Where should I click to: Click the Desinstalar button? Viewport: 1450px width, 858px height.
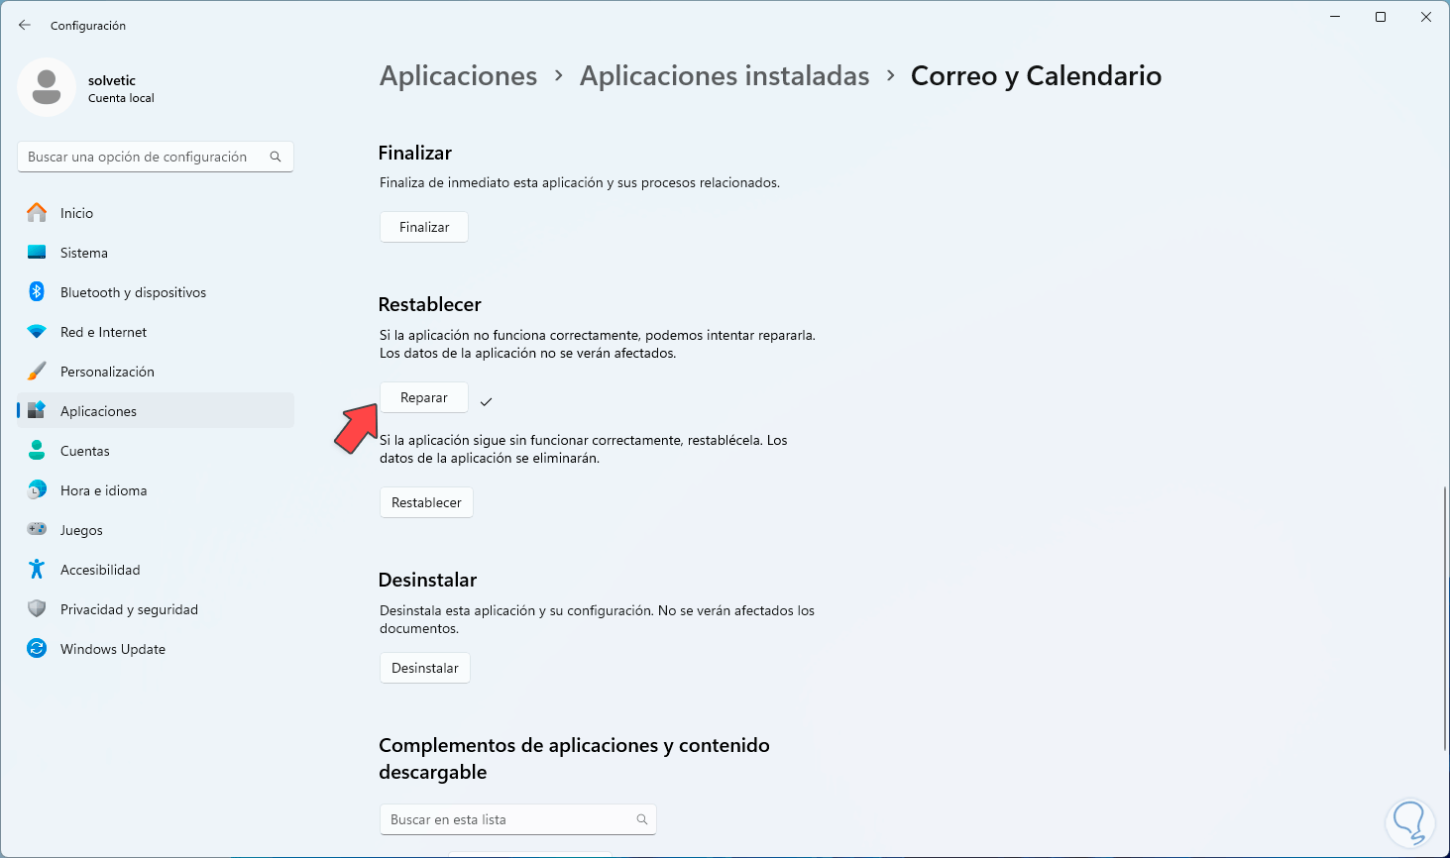point(425,668)
